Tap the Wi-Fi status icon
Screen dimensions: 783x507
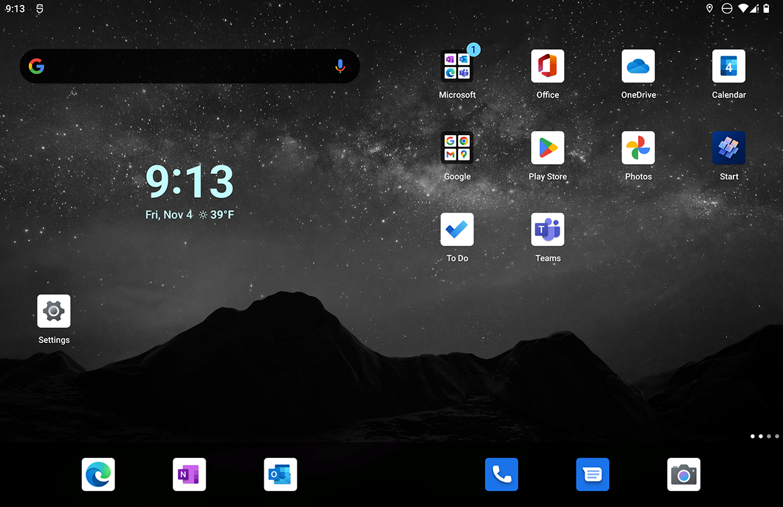[744, 9]
